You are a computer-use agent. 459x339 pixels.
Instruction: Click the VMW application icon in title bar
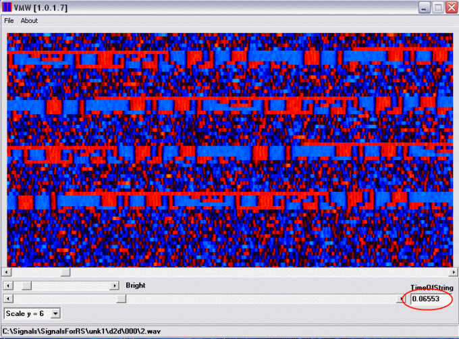[x=7, y=7]
